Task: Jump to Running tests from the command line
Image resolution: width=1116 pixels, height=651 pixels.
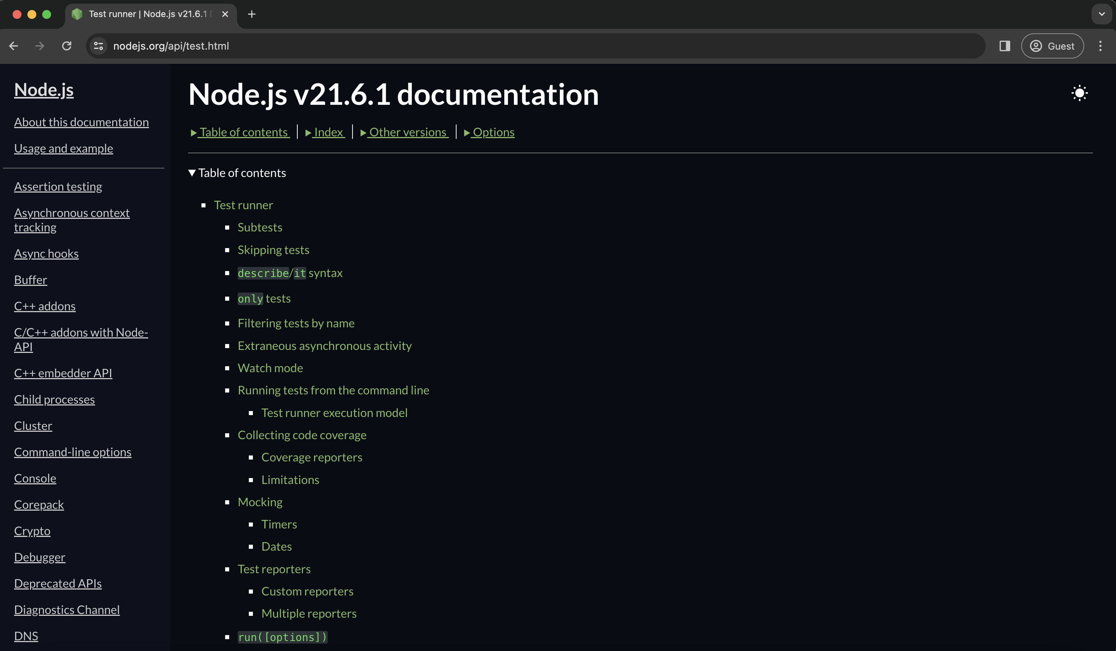Action: pos(334,390)
